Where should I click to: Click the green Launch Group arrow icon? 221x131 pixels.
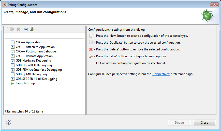[12, 83]
